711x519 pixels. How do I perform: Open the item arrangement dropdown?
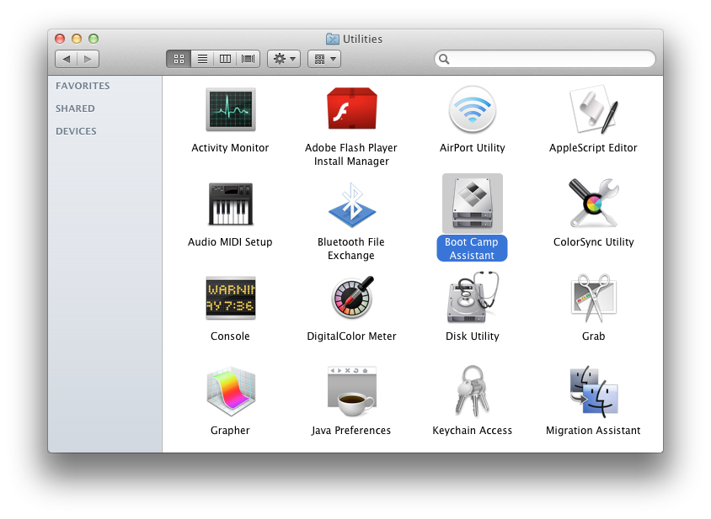323,59
